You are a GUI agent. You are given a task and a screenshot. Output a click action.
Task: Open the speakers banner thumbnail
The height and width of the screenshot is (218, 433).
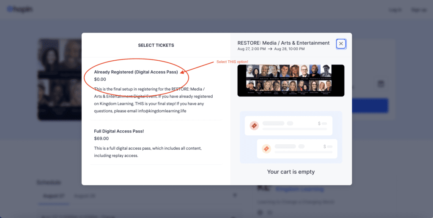(291, 81)
